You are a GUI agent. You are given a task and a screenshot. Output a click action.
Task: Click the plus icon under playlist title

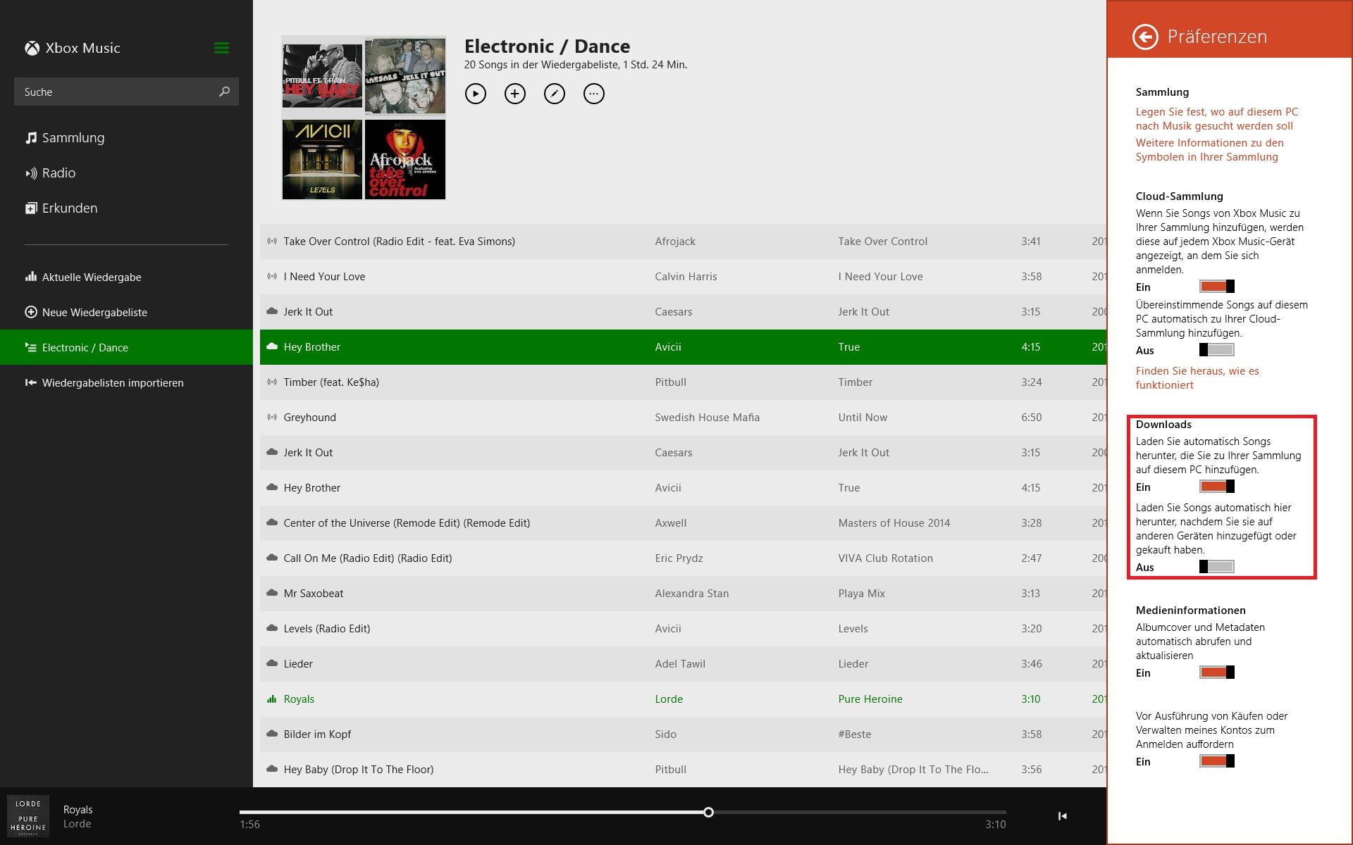515,94
